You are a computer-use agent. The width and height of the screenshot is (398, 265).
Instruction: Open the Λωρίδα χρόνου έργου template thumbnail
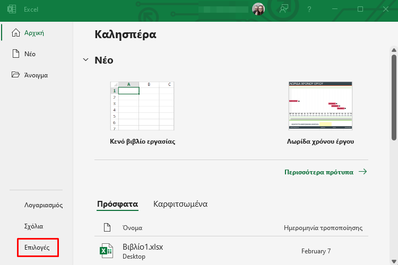point(321,106)
